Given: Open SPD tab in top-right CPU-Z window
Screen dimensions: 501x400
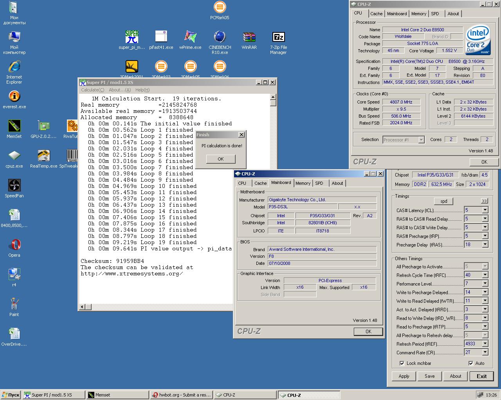Looking at the screenshot, I should [x=435, y=14].
